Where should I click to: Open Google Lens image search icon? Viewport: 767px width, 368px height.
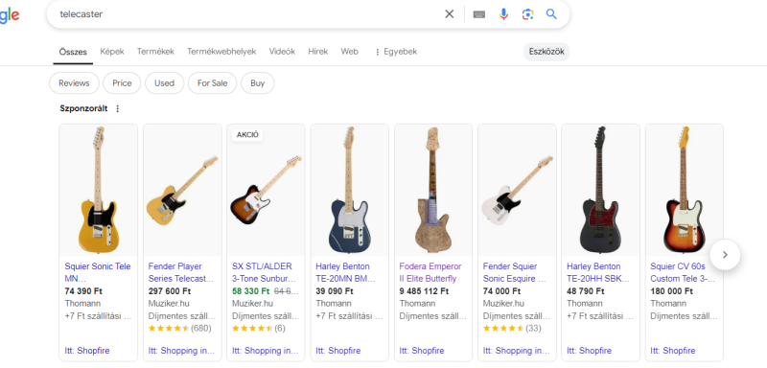click(527, 14)
